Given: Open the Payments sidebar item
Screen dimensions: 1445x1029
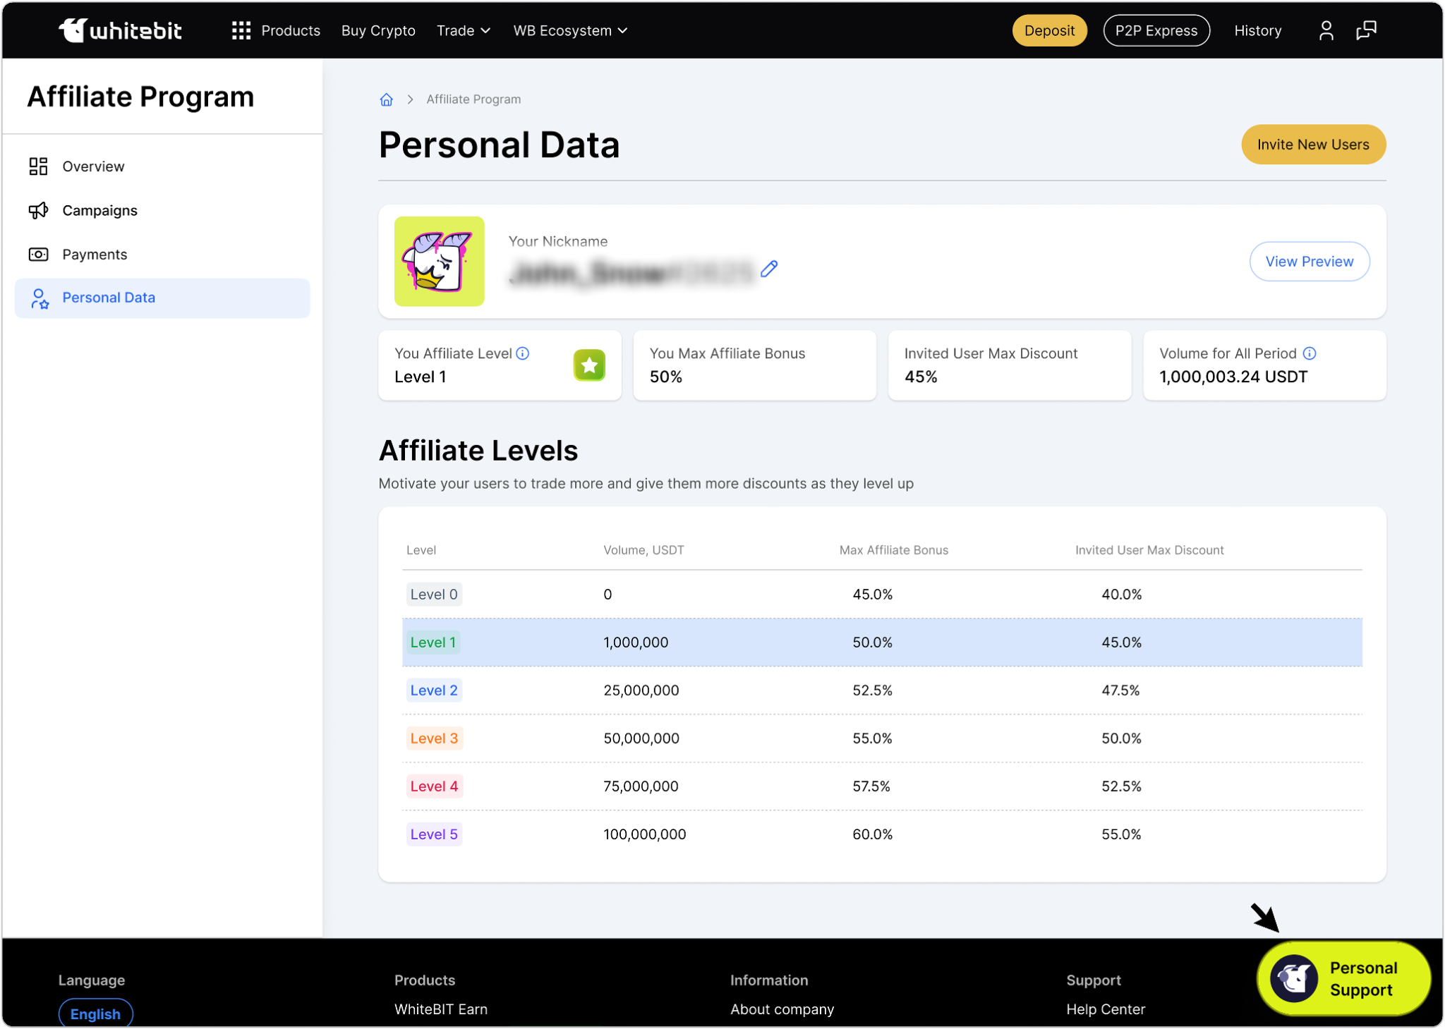Looking at the screenshot, I should click(95, 254).
